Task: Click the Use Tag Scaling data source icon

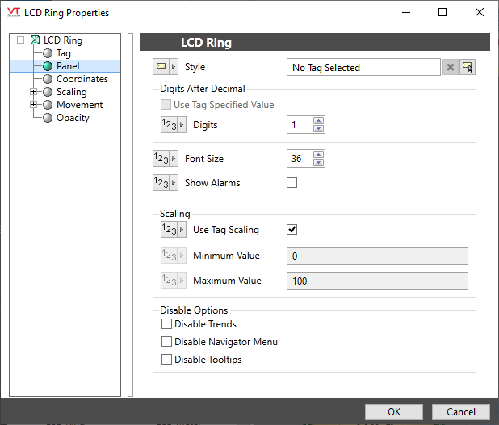Action: coord(173,230)
